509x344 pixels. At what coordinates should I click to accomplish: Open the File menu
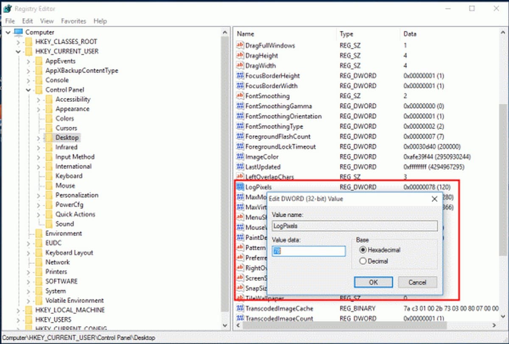[10, 21]
